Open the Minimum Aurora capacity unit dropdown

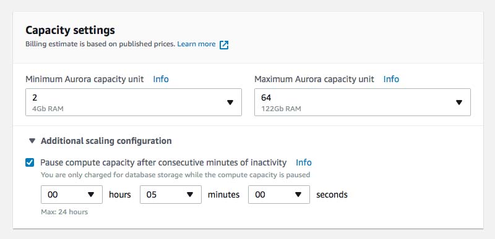pyautogui.click(x=134, y=102)
